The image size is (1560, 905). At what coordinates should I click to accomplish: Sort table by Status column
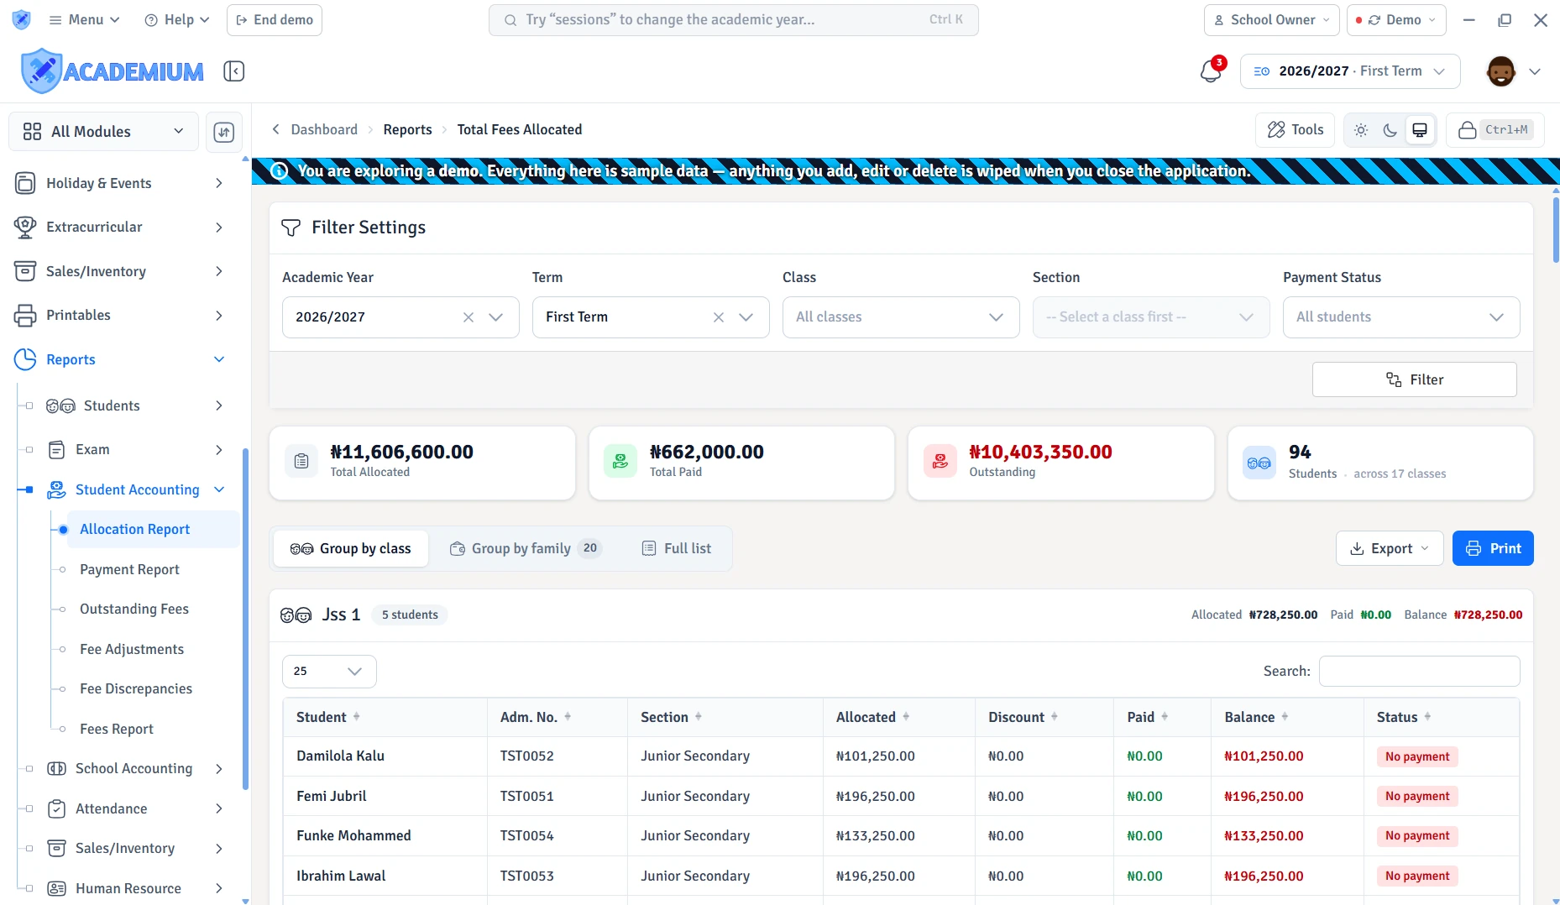click(x=1441, y=717)
